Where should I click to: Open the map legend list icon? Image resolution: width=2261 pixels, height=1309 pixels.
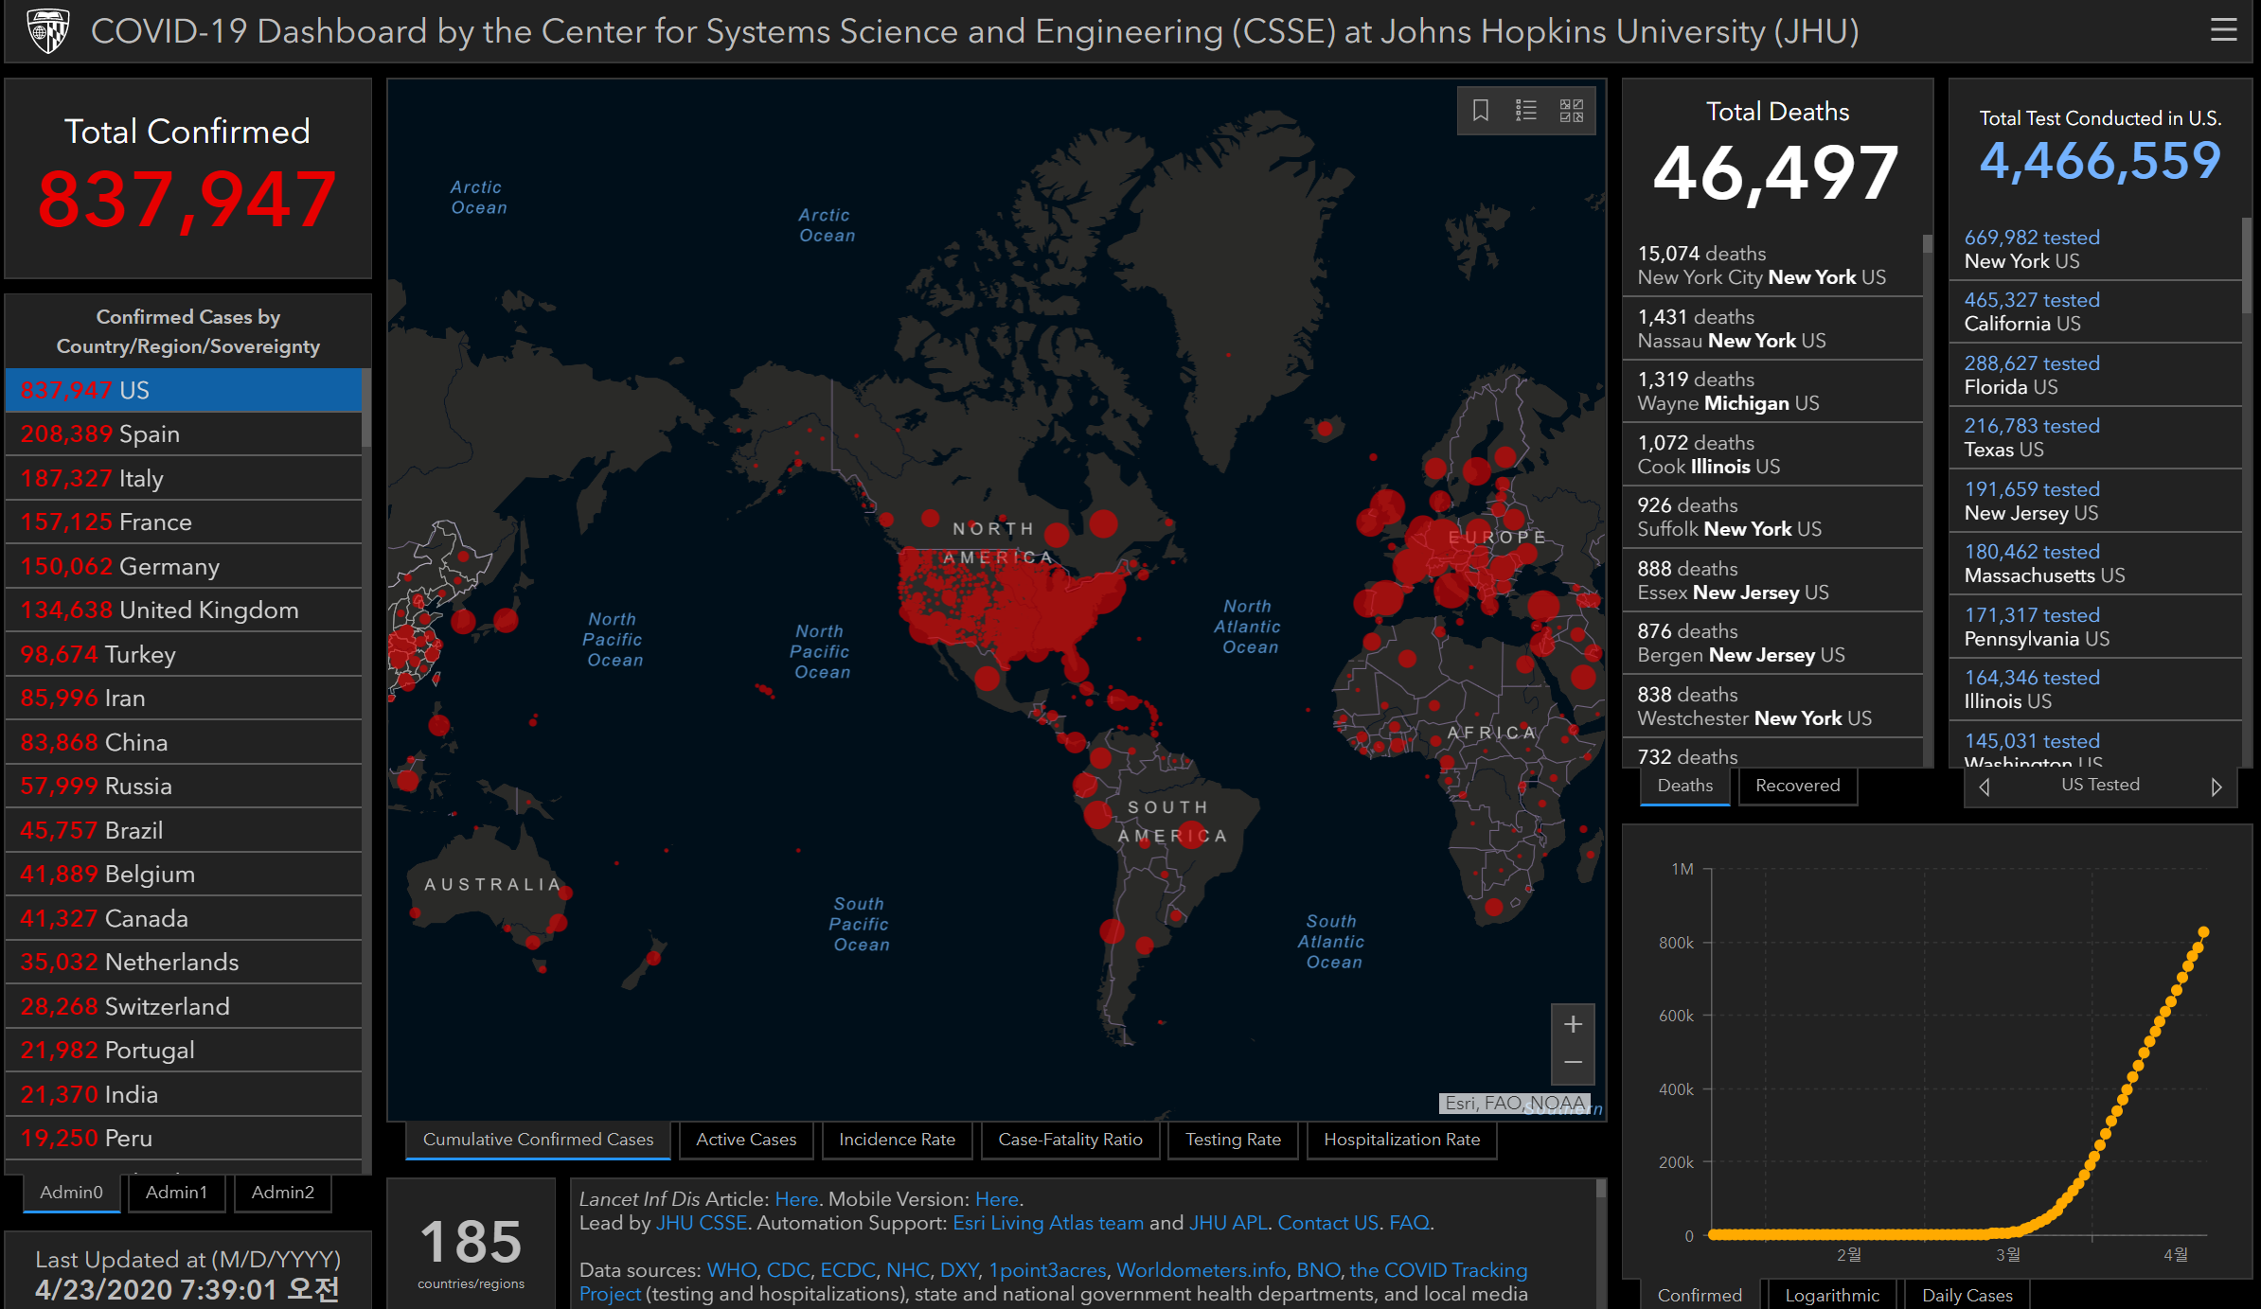pyautogui.click(x=1526, y=111)
